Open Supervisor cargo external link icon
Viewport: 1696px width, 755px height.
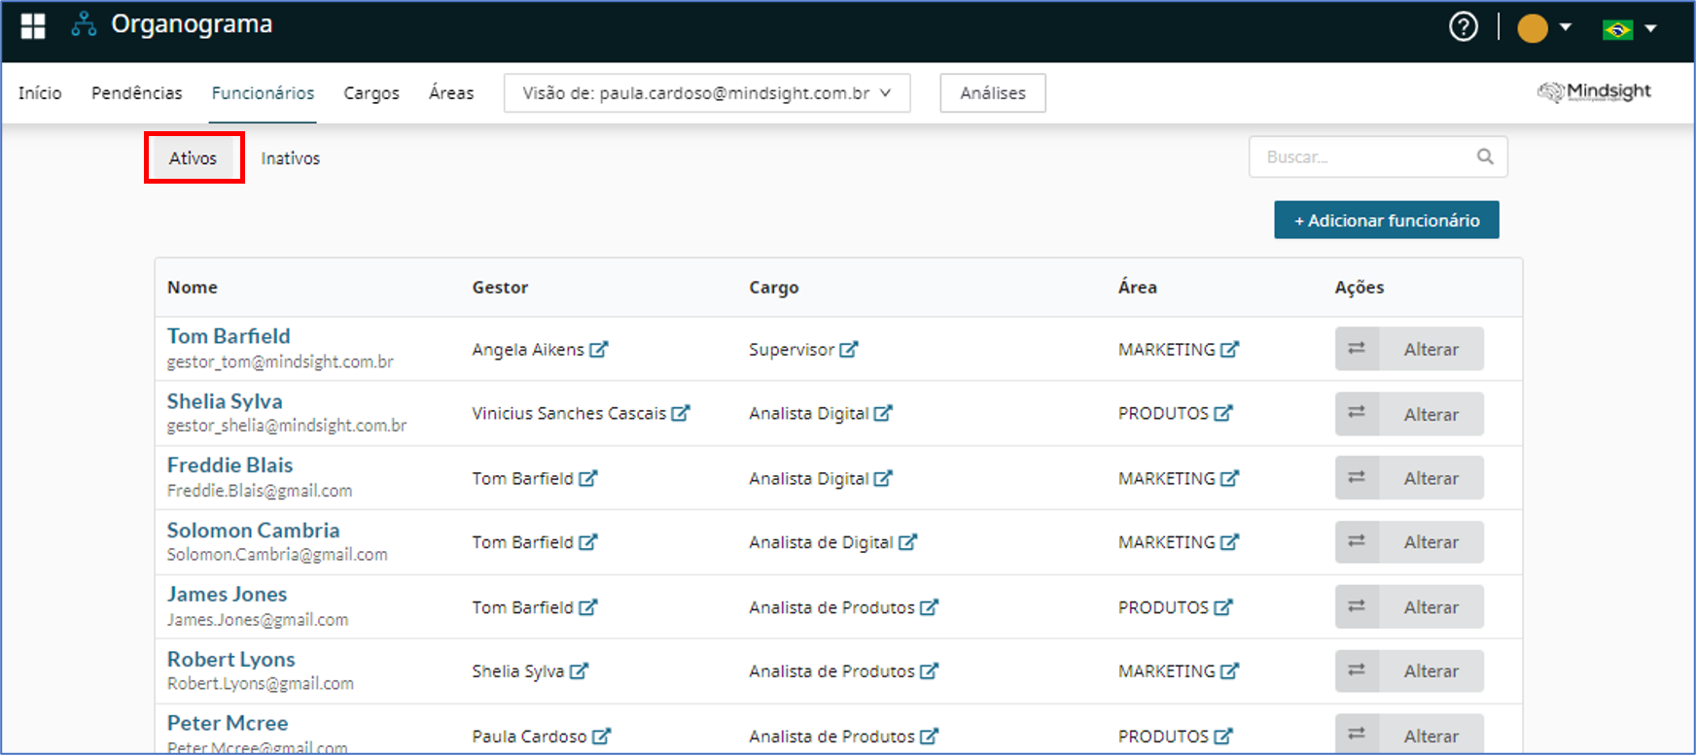(x=849, y=349)
